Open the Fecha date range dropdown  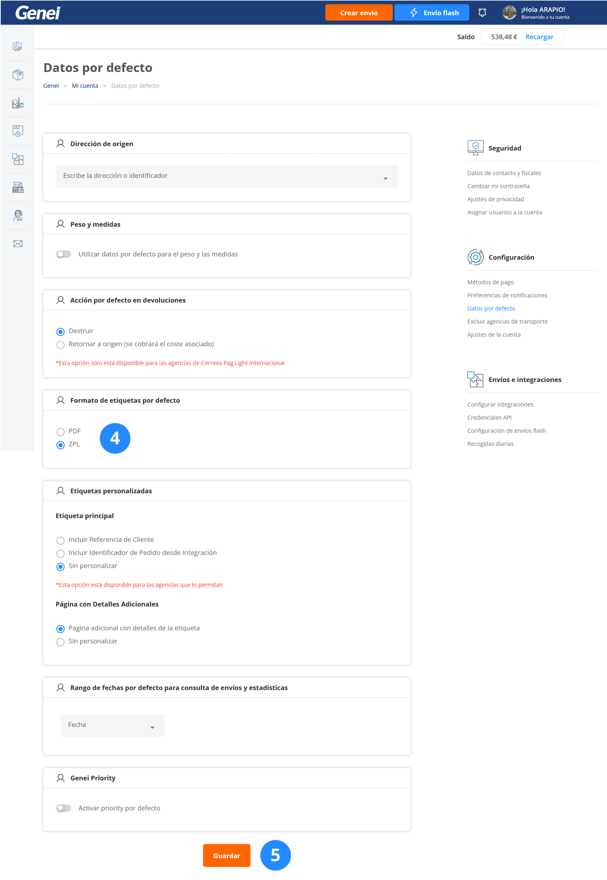(112, 725)
